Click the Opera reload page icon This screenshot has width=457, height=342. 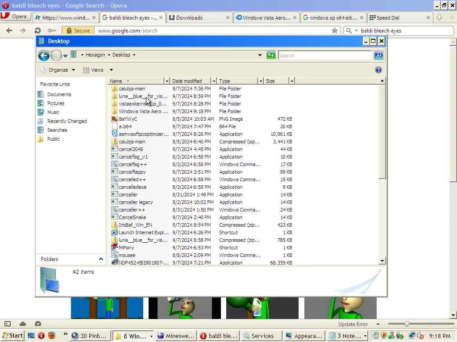coord(37,30)
